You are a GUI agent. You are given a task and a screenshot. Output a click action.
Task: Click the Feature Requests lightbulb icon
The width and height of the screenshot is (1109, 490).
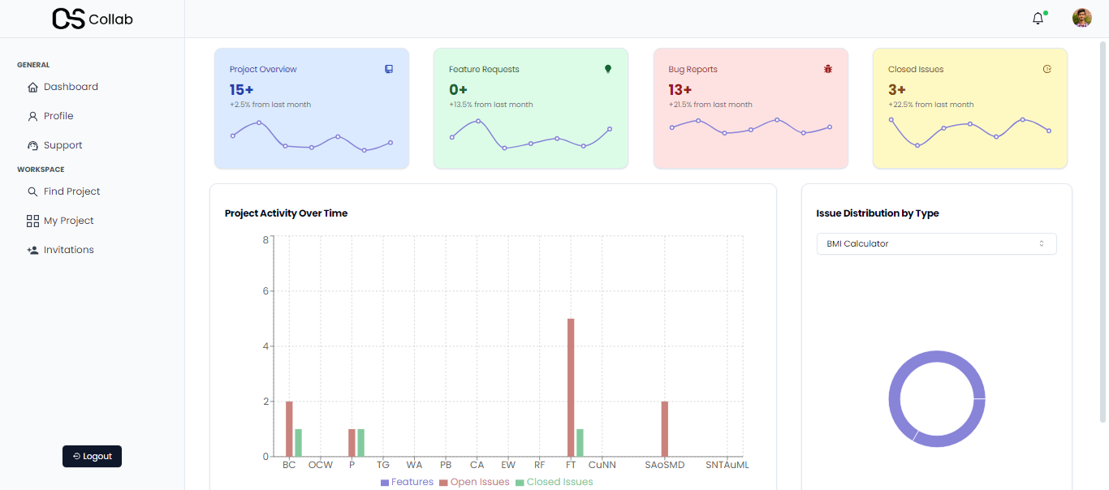607,69
